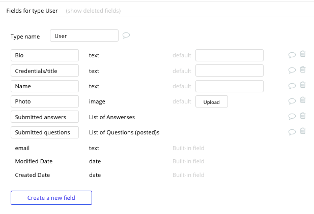The image size is (314, 214).
Task: Focus the Bio field name box
Action: coord(45,55)
